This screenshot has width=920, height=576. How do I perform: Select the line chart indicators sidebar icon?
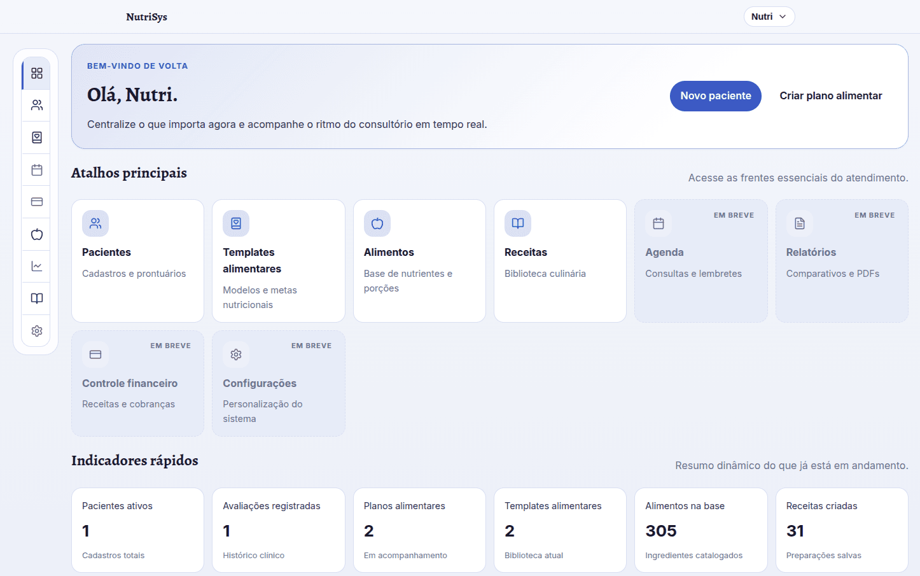[36, 266]
